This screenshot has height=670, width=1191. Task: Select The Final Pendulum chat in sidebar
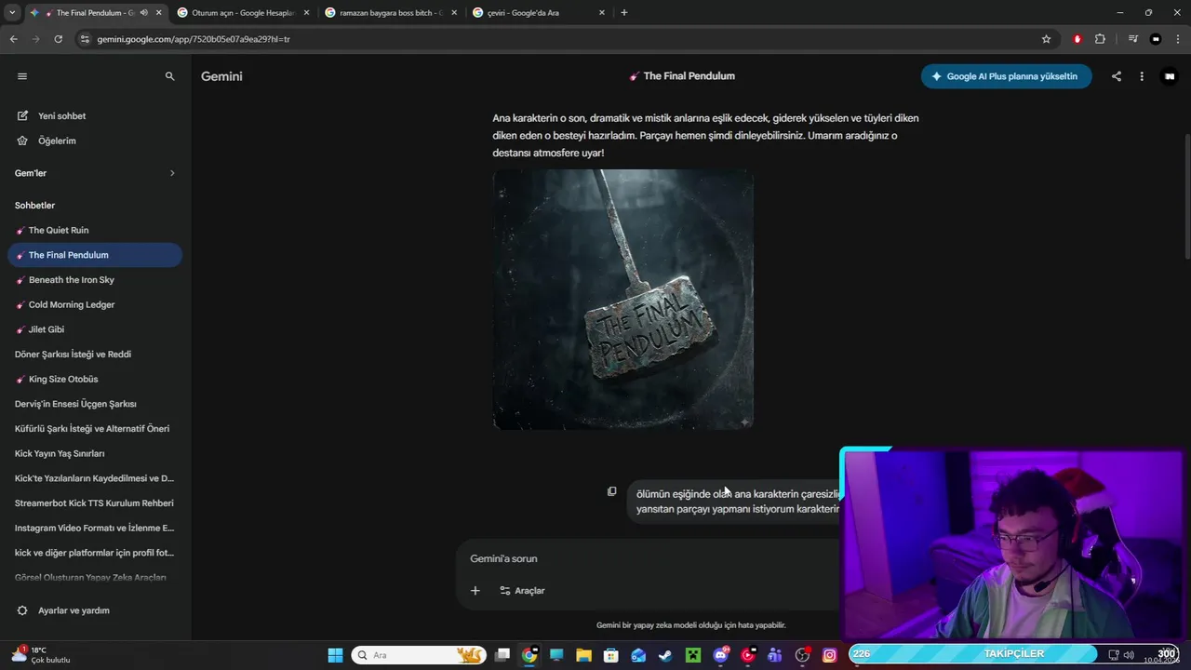click(95, 255)
